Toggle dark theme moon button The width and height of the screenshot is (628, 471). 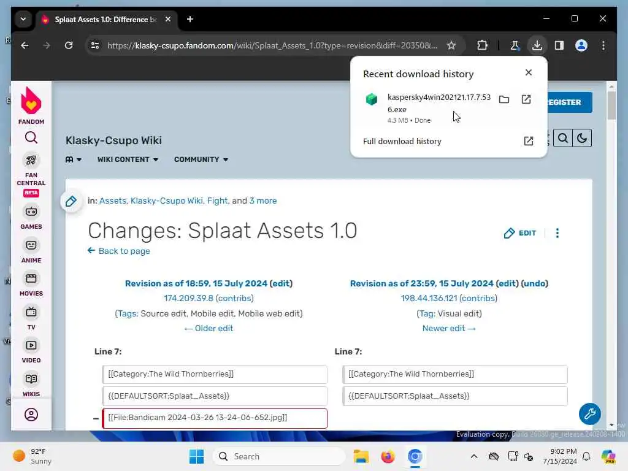(582, 138)
